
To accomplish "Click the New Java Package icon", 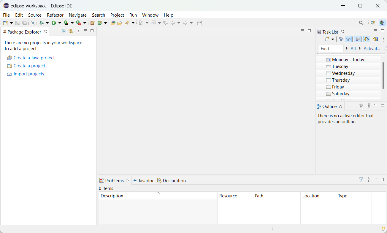I will pyautogui.click(x=92, y=23).
